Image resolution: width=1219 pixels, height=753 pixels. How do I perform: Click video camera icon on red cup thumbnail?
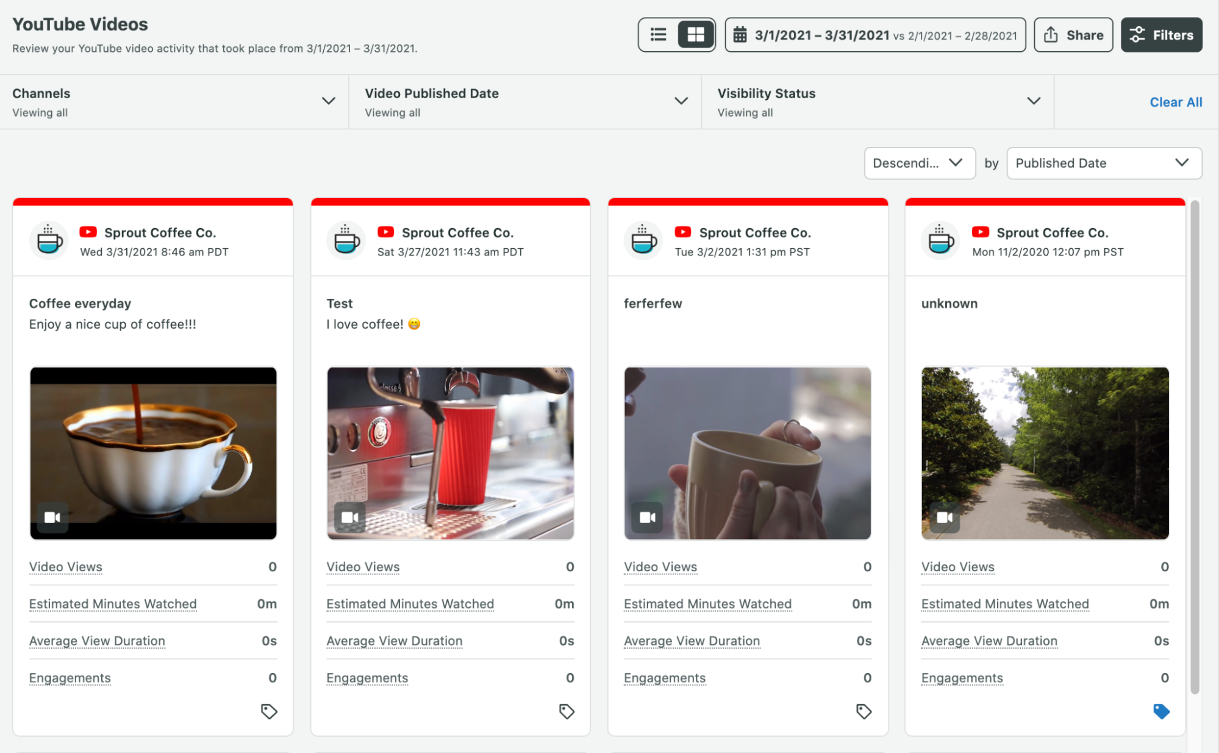pos(350,518)
